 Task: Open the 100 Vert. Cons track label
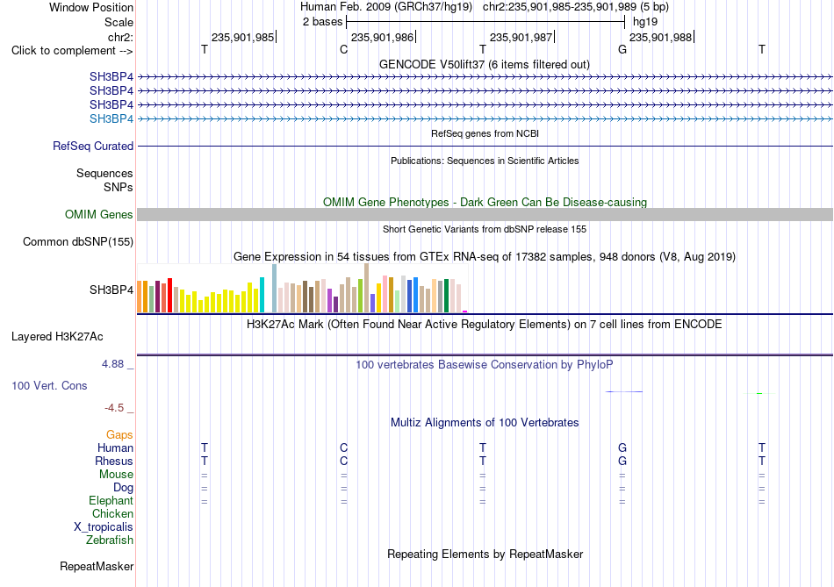click(x=49, y=385)
